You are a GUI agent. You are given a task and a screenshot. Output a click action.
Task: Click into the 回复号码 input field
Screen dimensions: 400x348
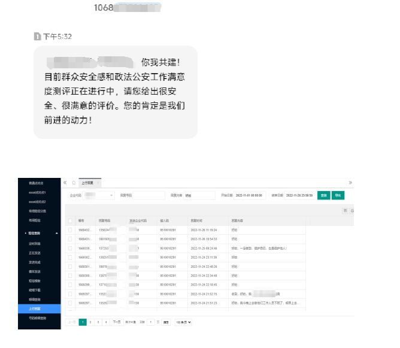[x=149, y=195]
